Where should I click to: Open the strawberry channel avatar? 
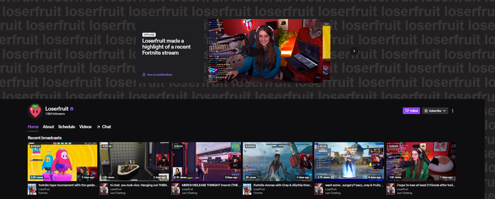tap(35, 111)
